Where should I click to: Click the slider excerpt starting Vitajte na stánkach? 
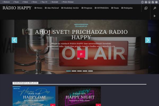[81, 45]
